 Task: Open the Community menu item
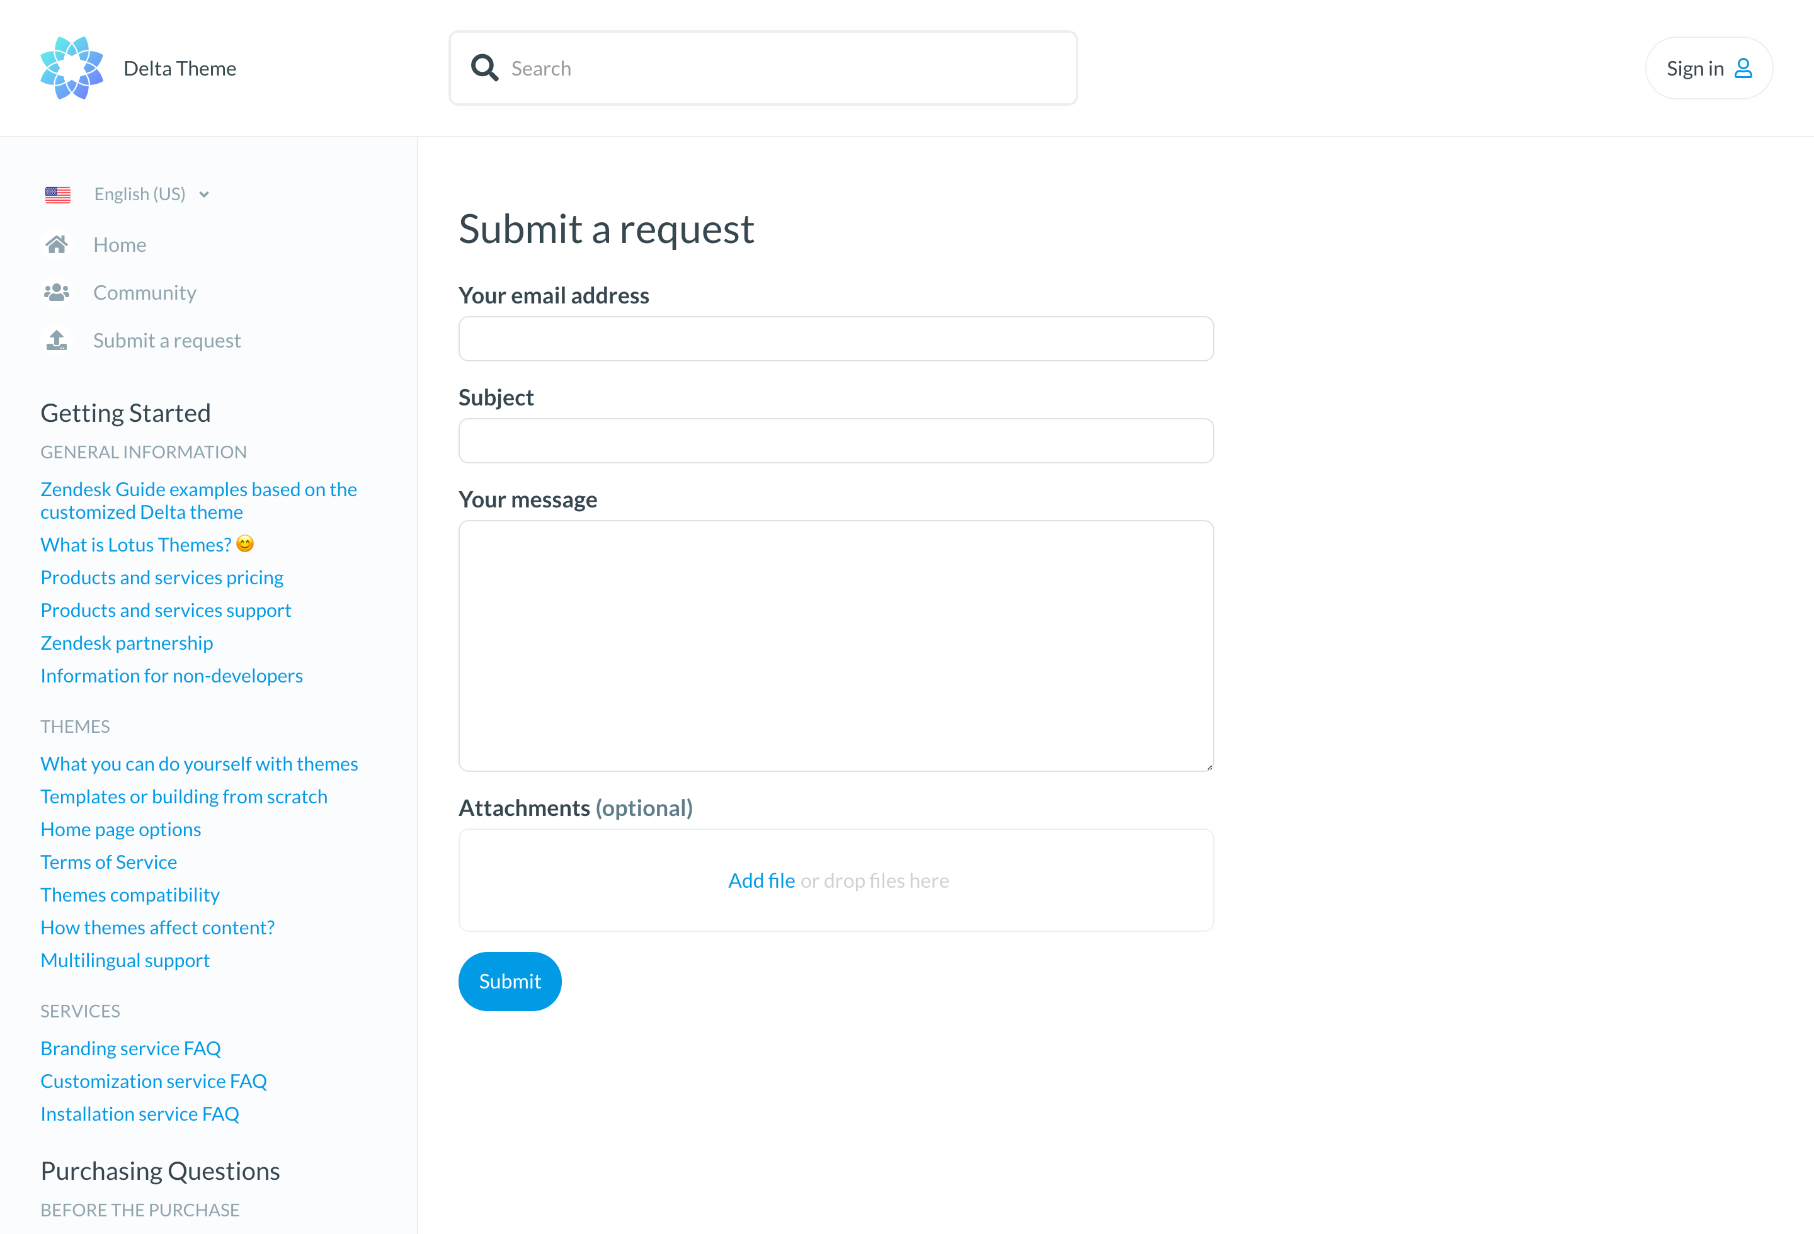pyautogui.click(x=144, y=293)
